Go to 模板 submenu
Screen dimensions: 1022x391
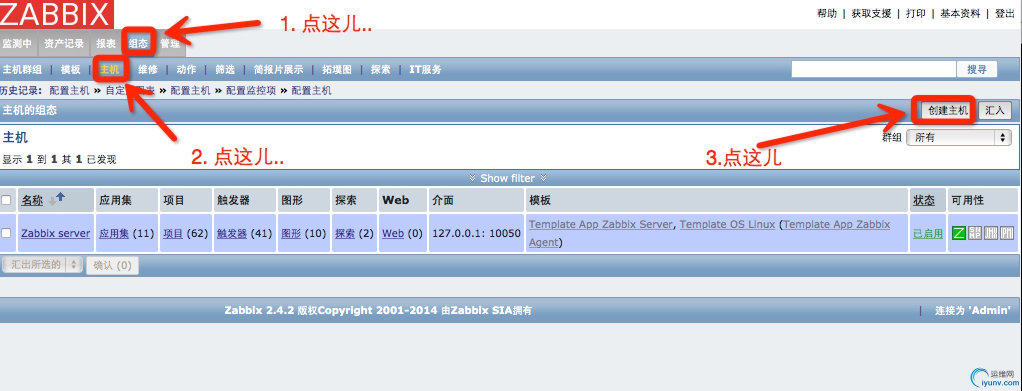pos(70,69)
